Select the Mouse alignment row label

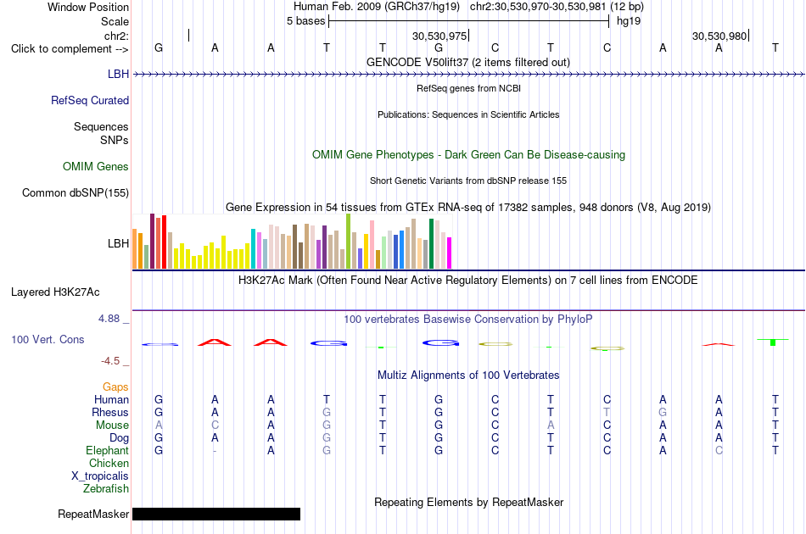(112, 426)
